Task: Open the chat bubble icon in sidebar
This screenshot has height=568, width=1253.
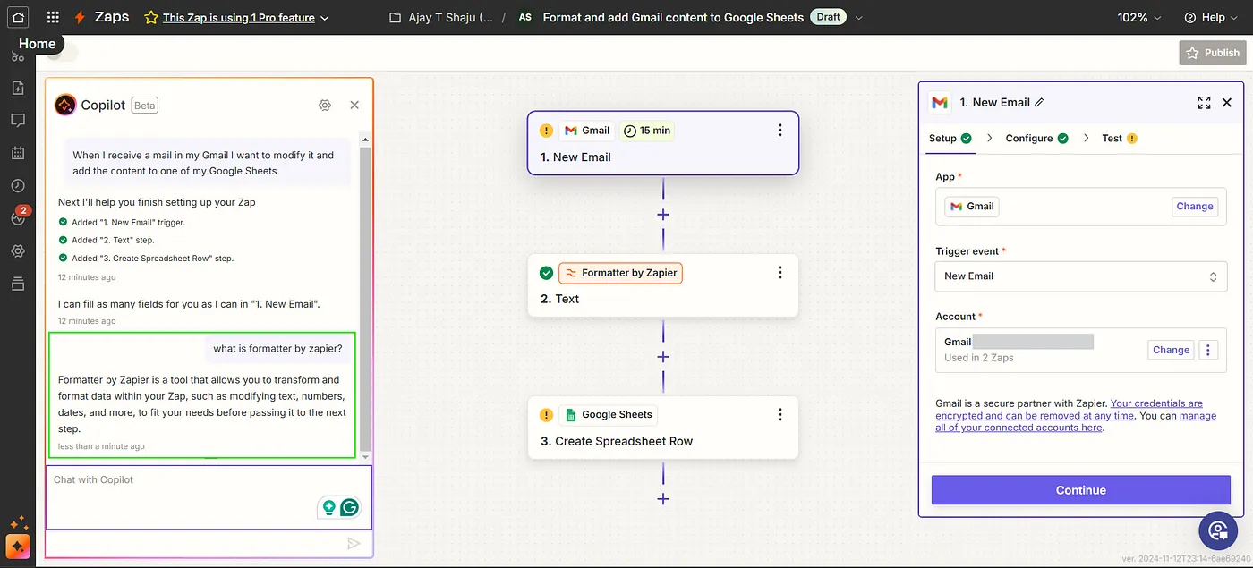Action: (18, 120)
